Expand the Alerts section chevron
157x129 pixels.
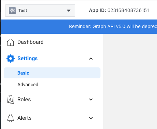[x=91, y=118]
